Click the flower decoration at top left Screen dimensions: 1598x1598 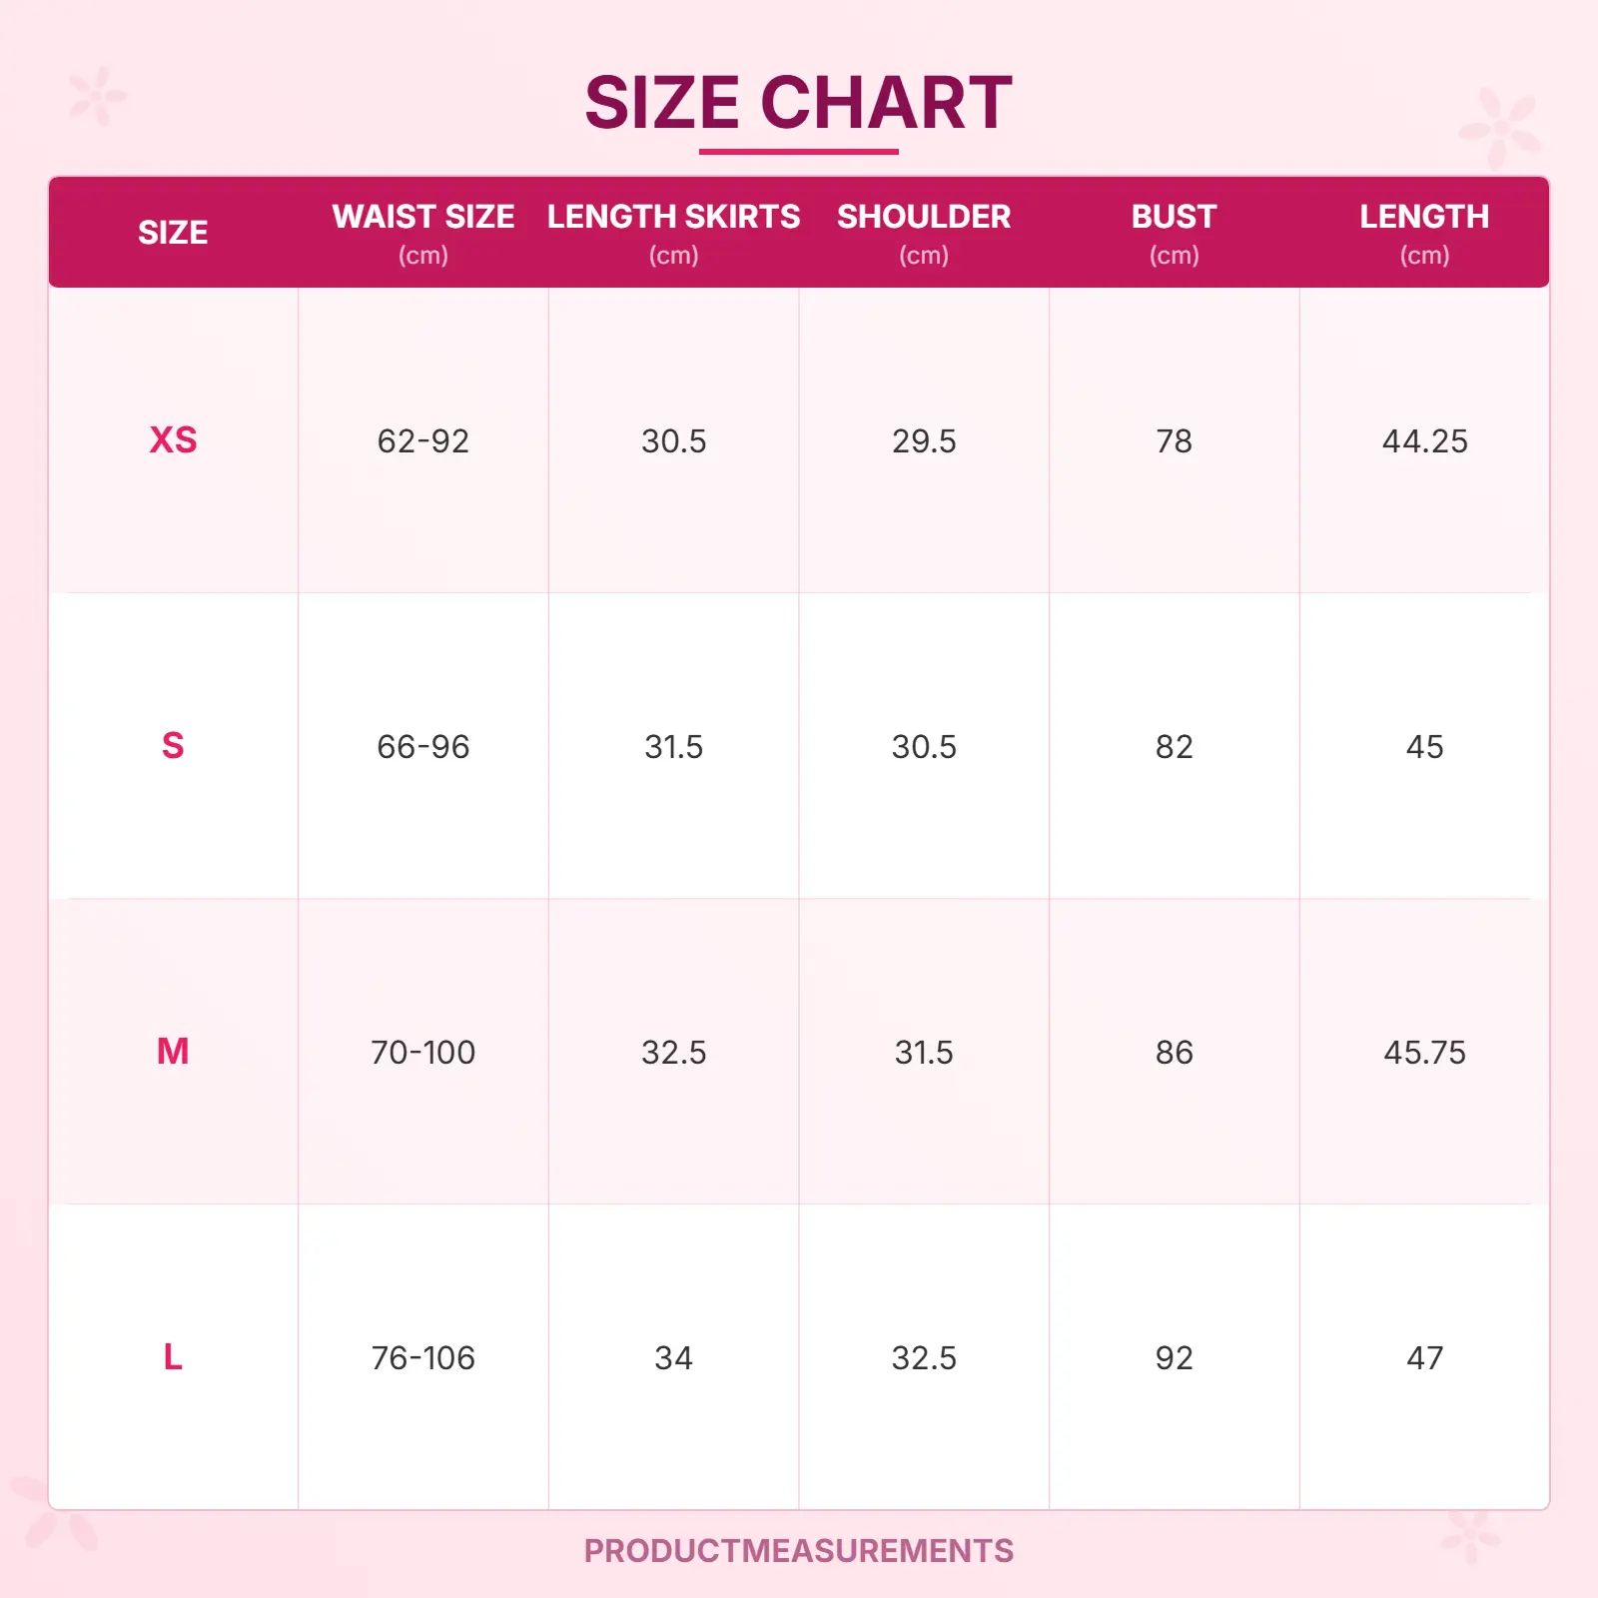(x=98, y=96)
